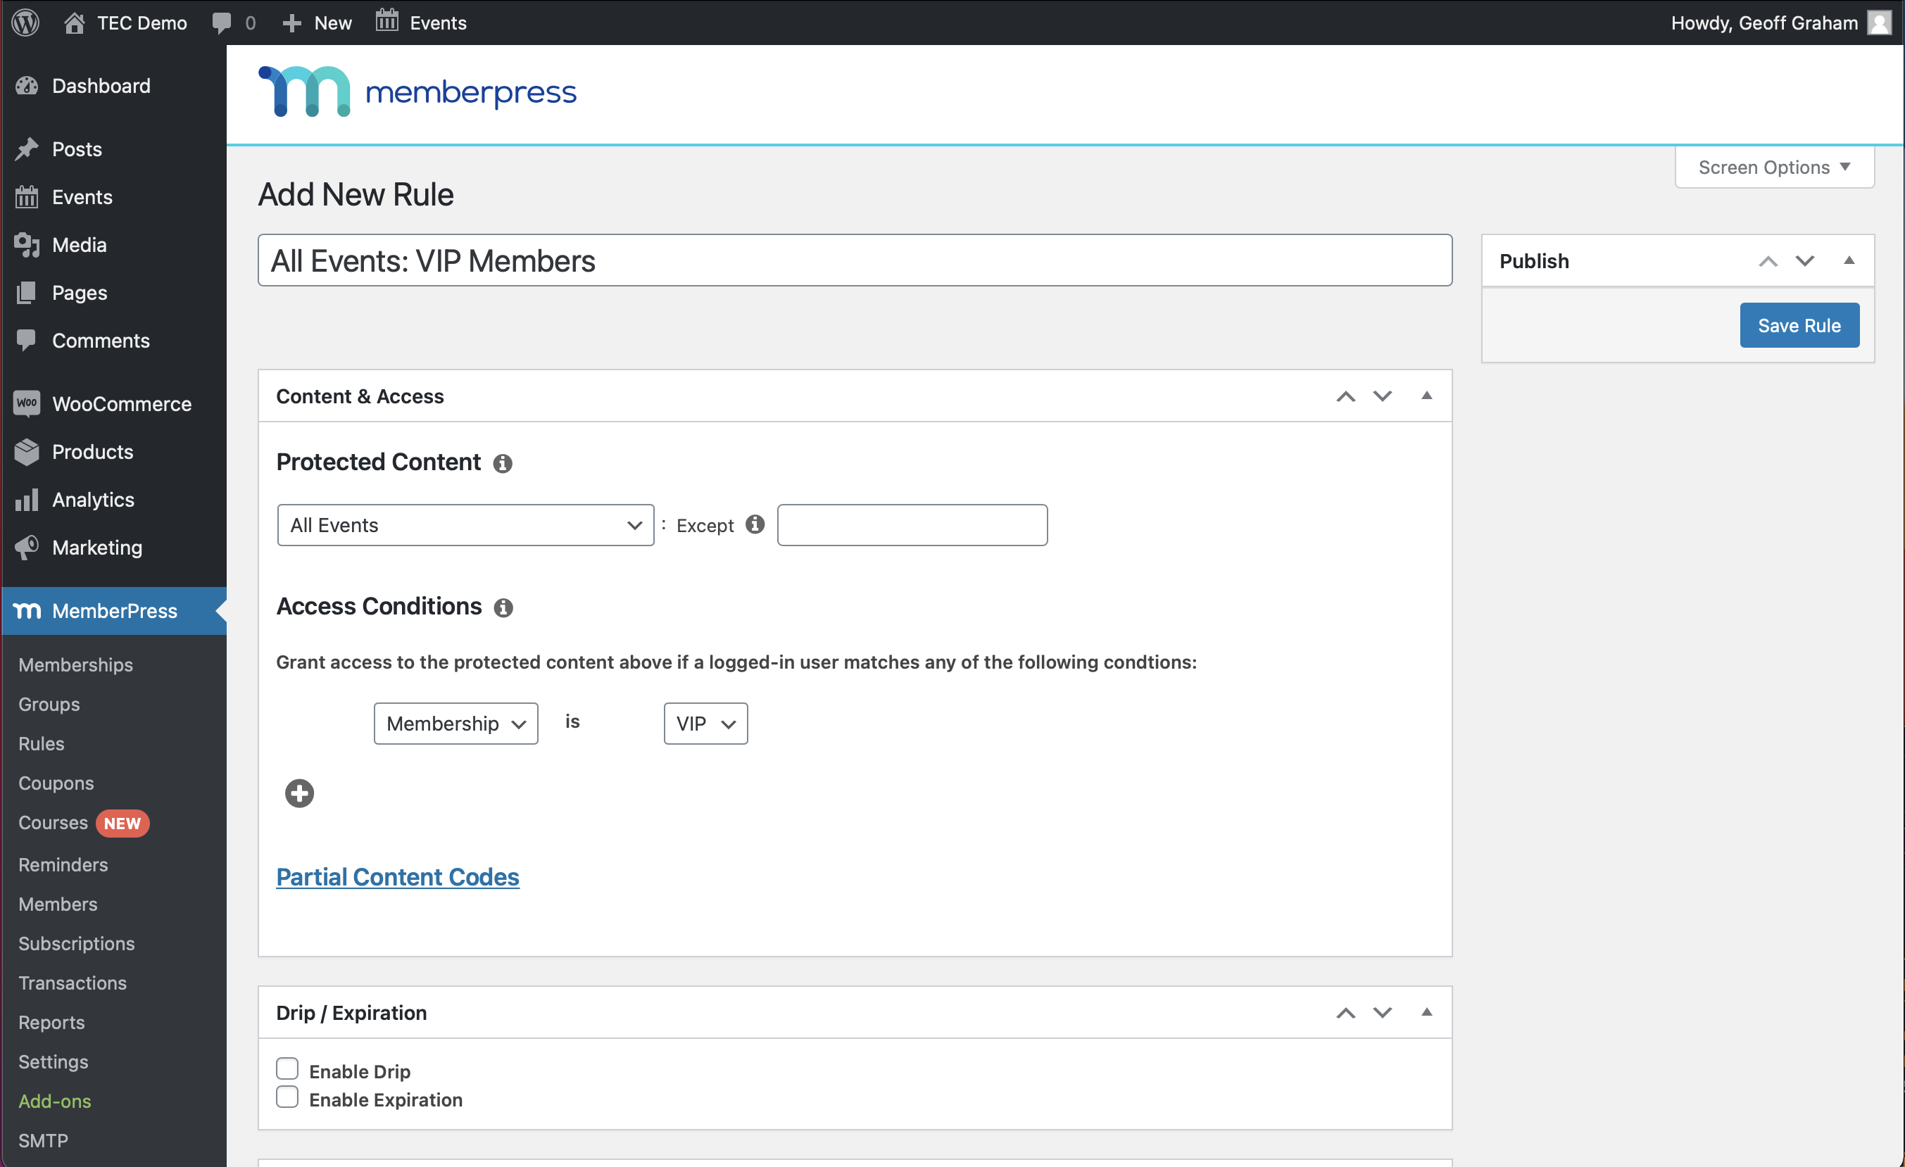Collapse the Publish panel
This screenshot has height=1167, width=1905.
(1849, 260)
